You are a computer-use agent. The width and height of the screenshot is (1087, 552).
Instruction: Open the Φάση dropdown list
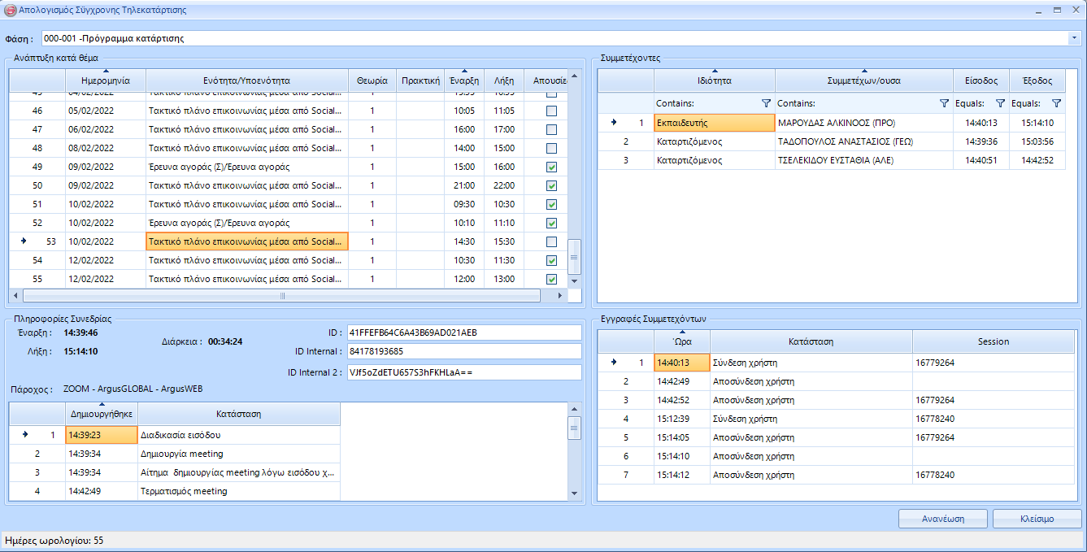coord(1073,38)
